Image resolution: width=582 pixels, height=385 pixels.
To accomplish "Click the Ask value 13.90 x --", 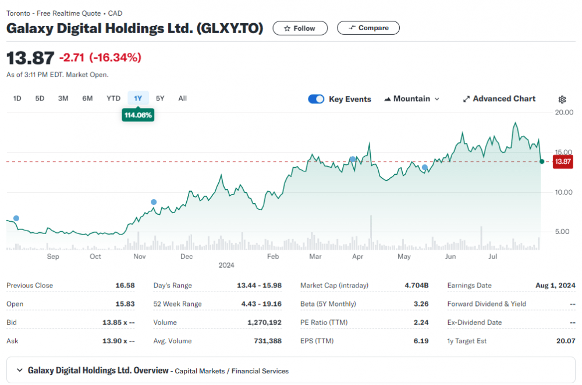I will [x=118, y=341].
